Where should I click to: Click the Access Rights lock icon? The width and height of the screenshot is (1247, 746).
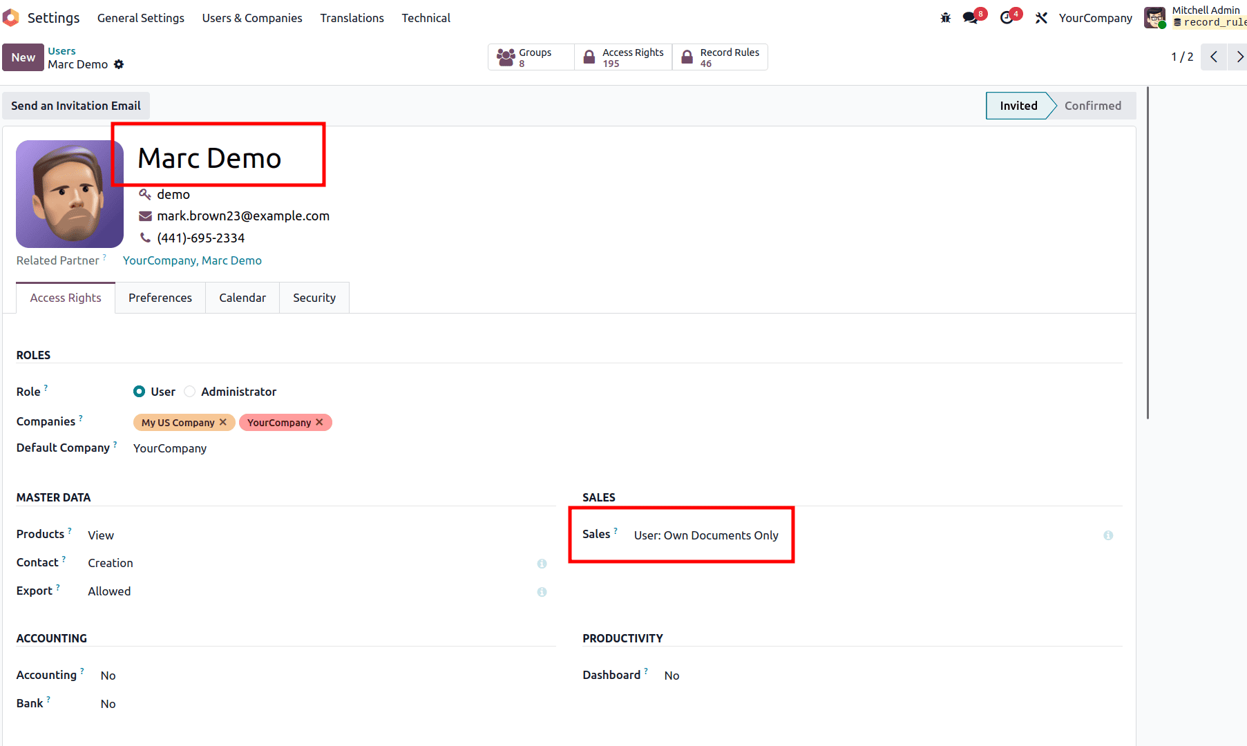tap(589, 57)
